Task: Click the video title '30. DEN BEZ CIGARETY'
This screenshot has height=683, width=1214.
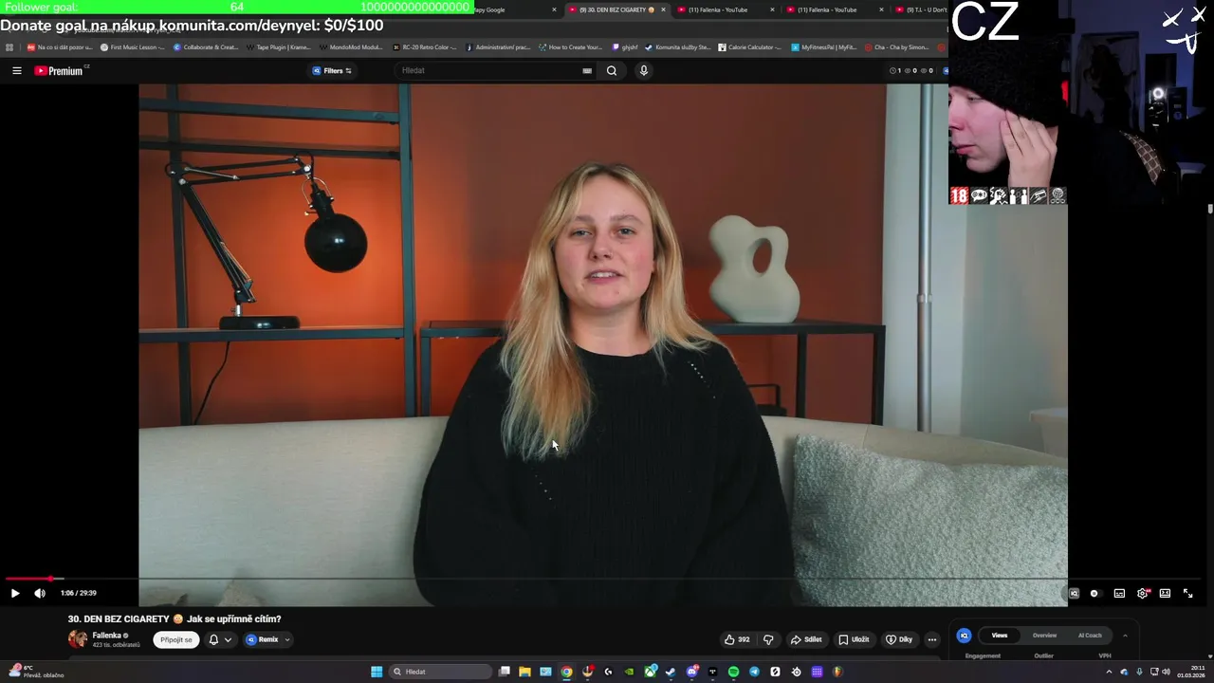Action: tap(175, 618)
